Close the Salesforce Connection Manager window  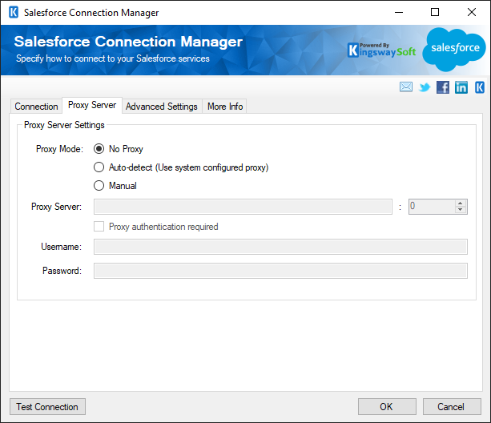pyautogui.click(x=472, y=13)
